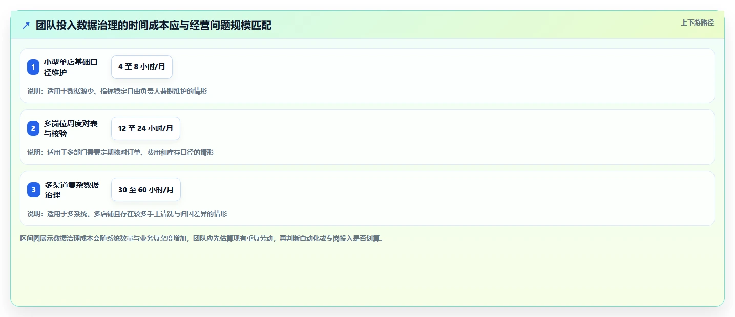This screenshot has width=735, height=317.
Task: Click the note about 数据源少、指标稳定
Action: [117, 91]
